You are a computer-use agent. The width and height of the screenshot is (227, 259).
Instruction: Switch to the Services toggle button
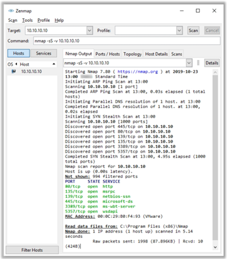coord(44,53)
